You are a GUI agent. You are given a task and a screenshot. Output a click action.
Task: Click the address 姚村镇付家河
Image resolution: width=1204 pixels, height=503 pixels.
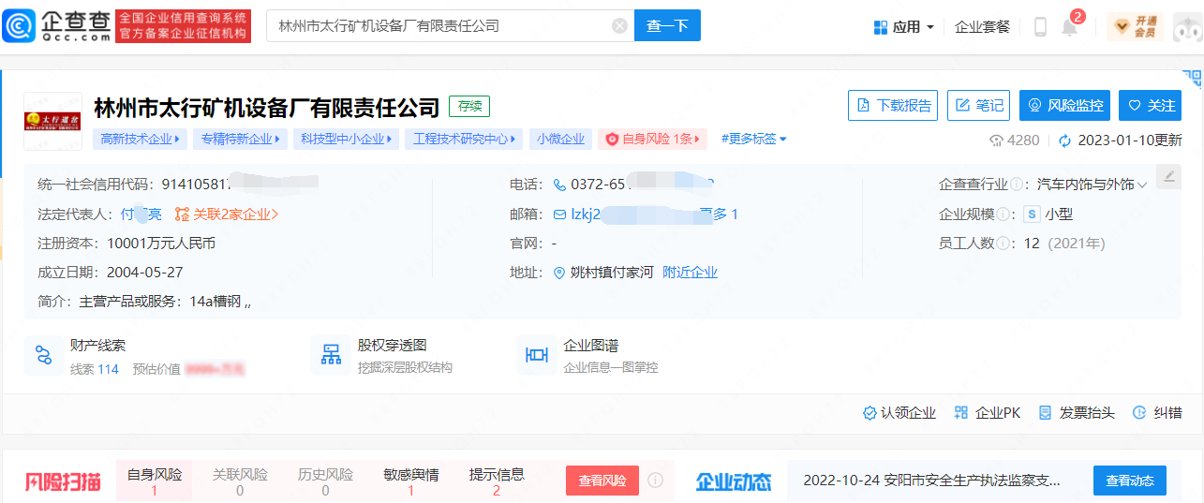(612, 273)
